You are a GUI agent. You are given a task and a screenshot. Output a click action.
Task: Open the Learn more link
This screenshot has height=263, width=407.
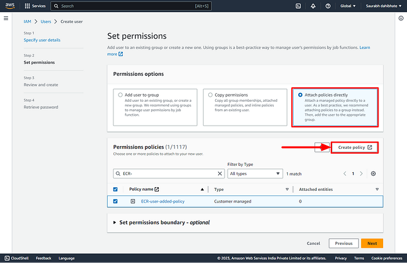coord(365,48)
